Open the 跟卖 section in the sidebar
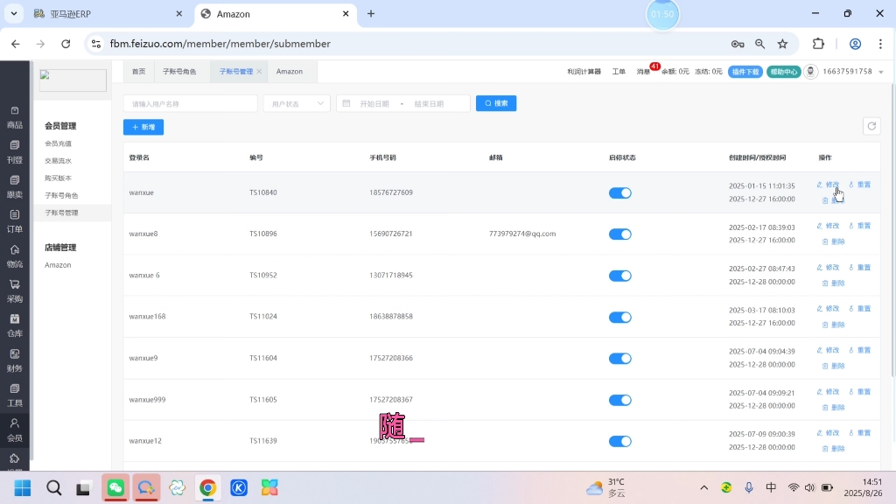The image size is (896, 504). pyautogui.click(x=14, y=187)
